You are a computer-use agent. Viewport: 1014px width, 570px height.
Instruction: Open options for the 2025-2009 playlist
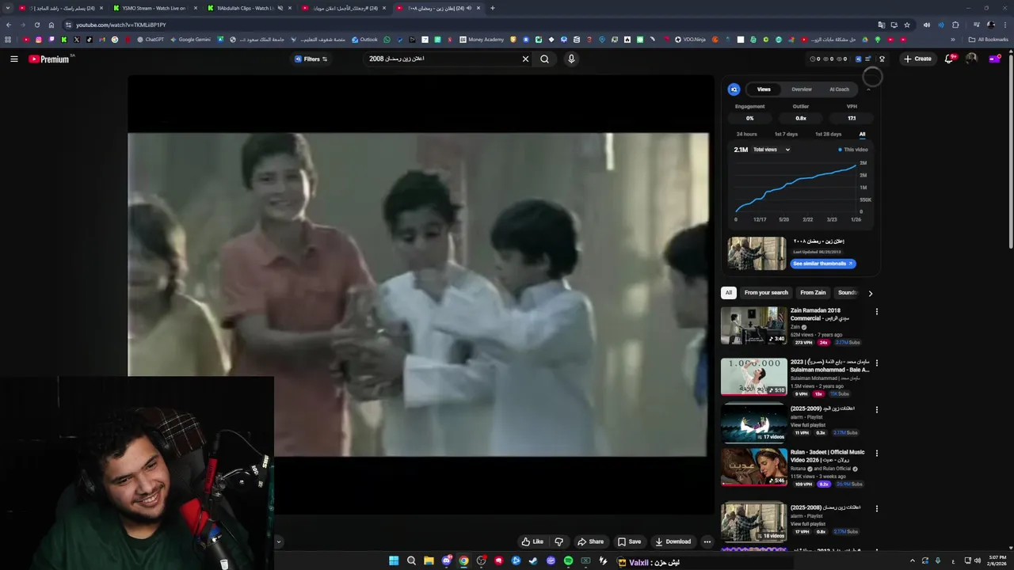(x=876, y=410)
